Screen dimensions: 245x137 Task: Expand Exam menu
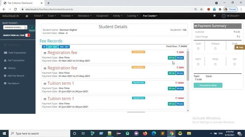(52, 16)
